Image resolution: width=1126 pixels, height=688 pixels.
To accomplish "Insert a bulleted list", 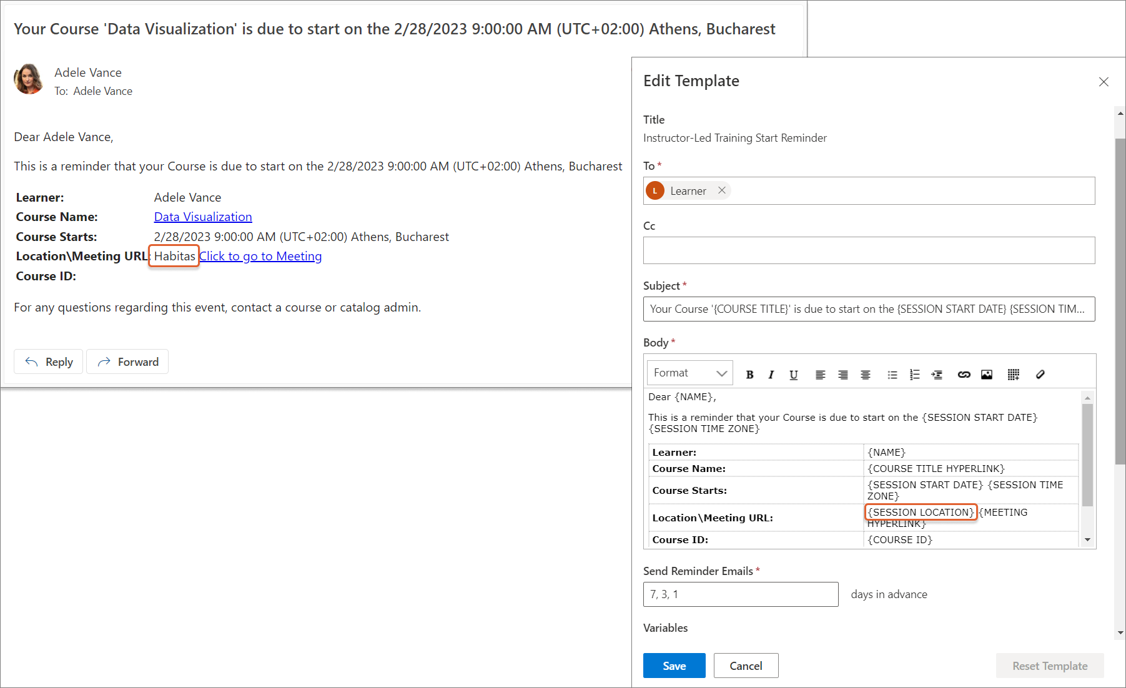I will 892,375.
